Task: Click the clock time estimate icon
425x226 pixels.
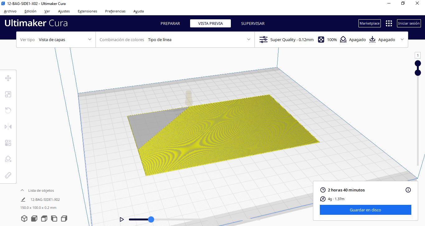Action: point(323,190)
